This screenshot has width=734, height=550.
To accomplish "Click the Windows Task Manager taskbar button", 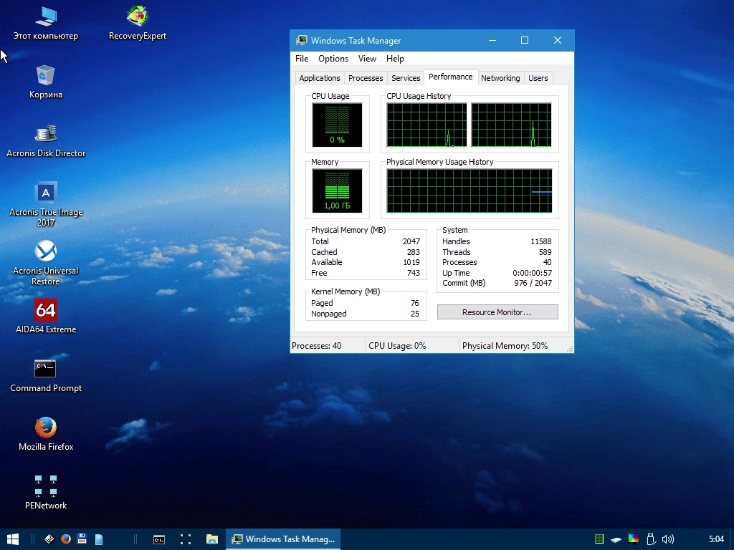I will (283, 539).
